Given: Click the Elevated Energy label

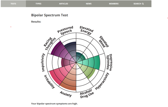Looking at the screenshot, I should coord(86,30).
